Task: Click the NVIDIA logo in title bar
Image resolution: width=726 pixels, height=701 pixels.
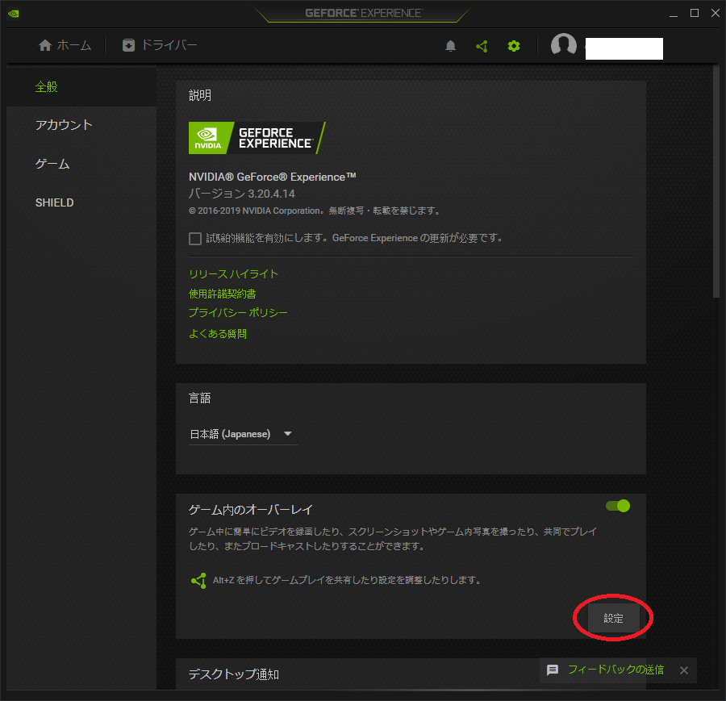Action: point(14,14)
